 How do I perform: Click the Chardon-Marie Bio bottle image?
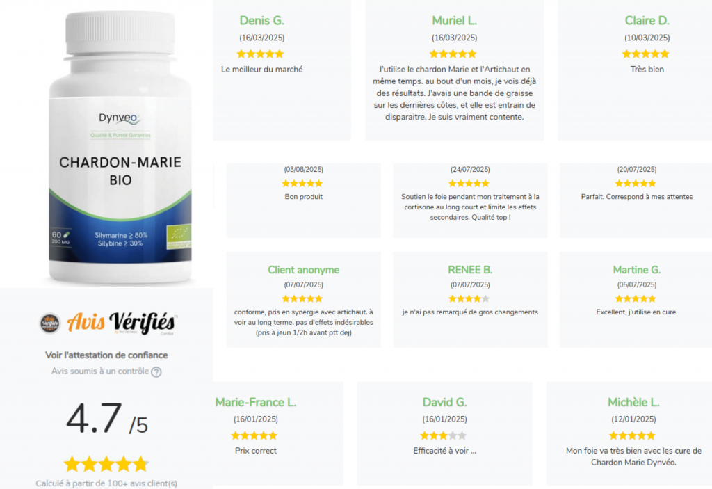click(120, 147)
